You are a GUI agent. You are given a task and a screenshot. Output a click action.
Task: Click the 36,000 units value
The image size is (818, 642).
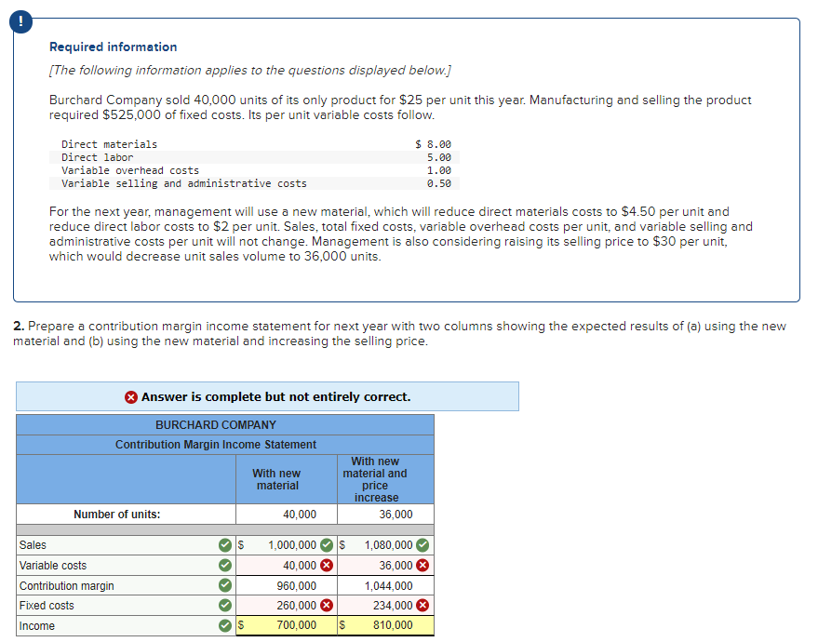click(396, 515)
